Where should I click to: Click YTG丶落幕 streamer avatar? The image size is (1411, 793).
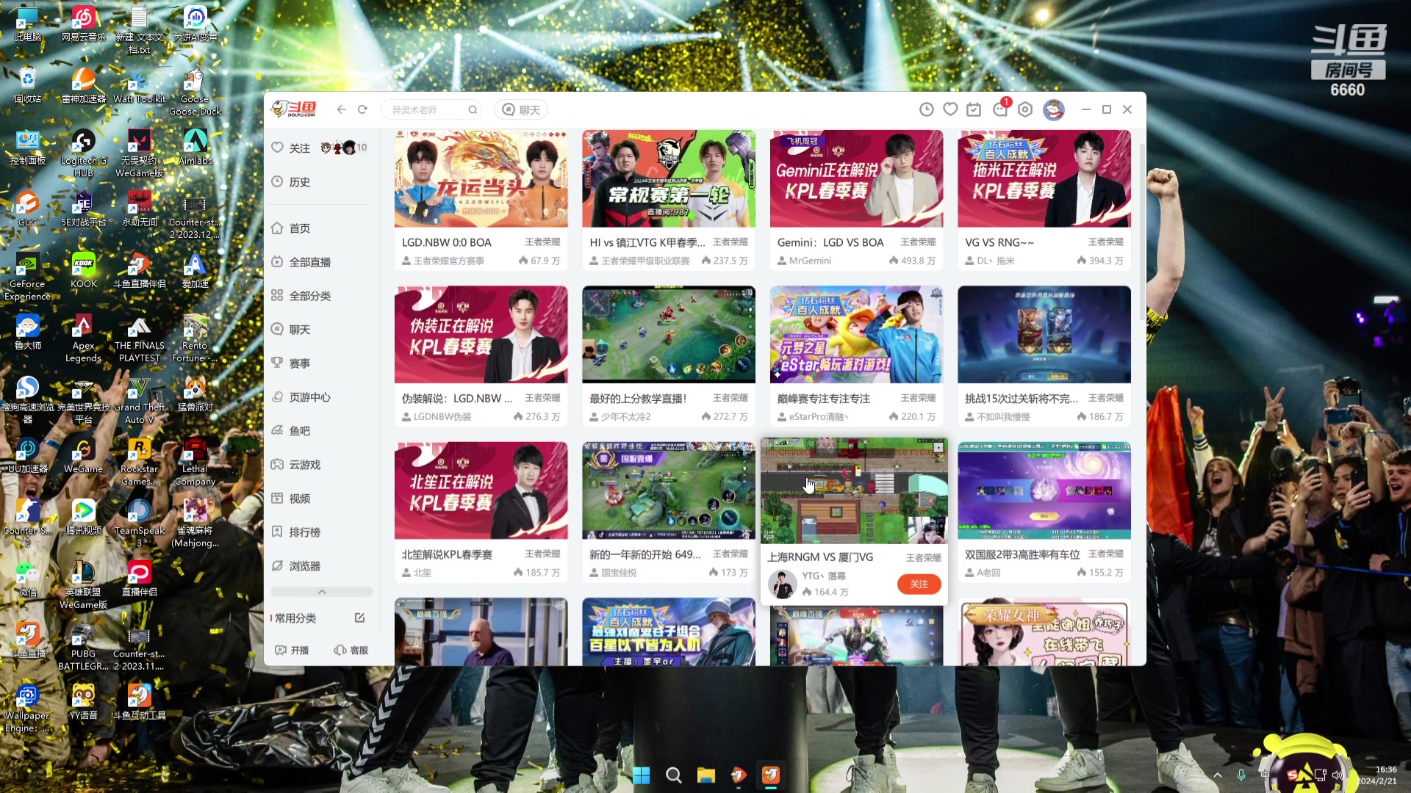[x=782, y=584]
